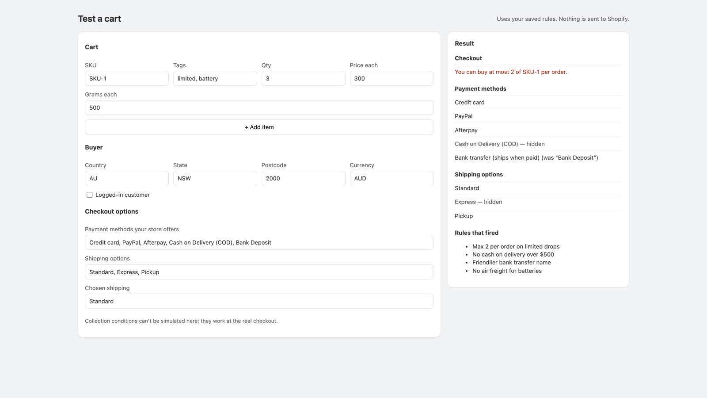This screenshot has height=398, width=707.
Task: Click the Uses your saved rules note
Action: click(x=563, y=19)
